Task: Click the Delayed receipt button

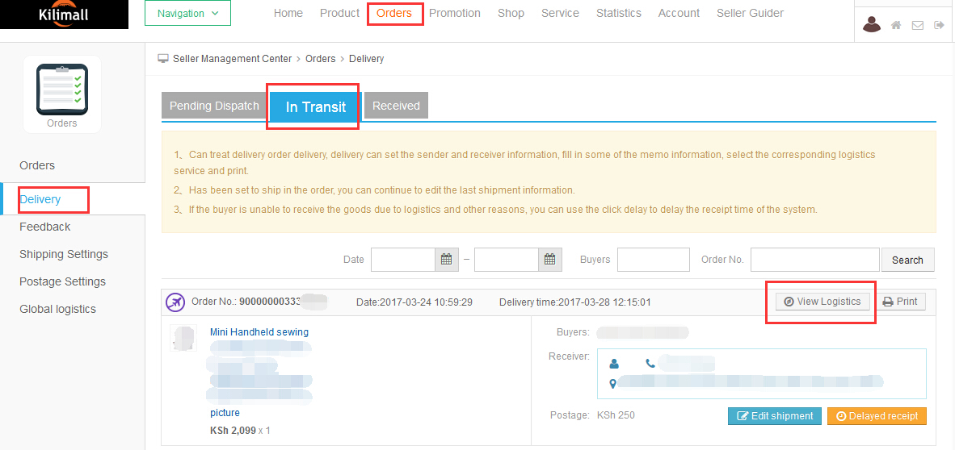Action: [877, 416]
